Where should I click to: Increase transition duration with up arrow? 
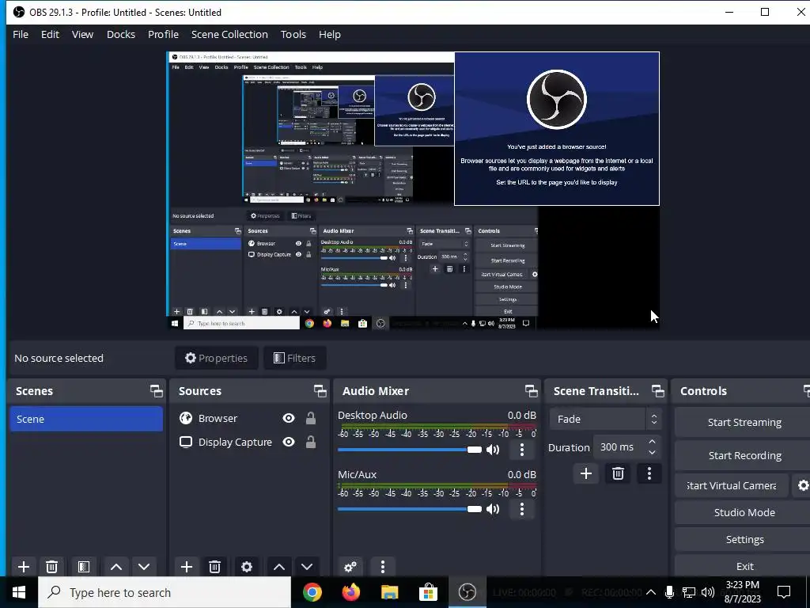[652, 442]
